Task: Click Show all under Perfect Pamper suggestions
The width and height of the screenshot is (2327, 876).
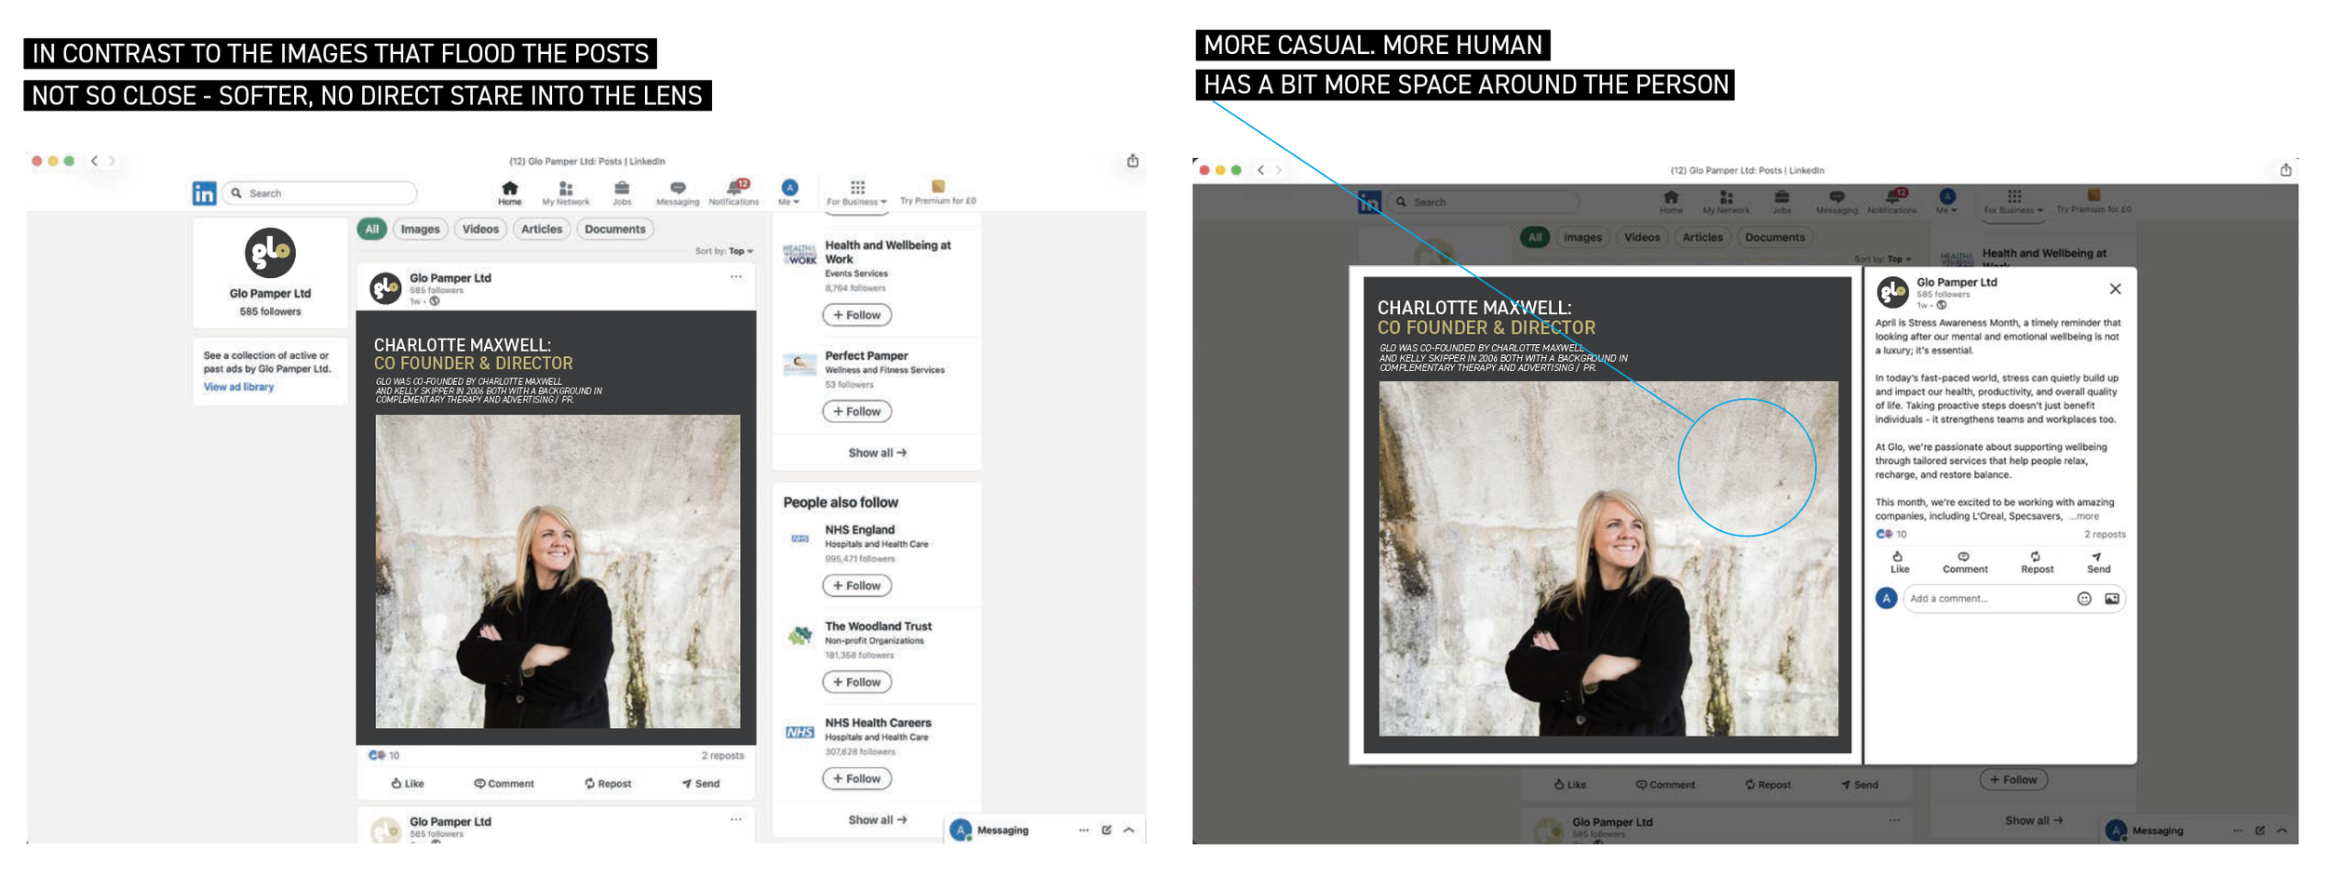Action: pos(877,453)
